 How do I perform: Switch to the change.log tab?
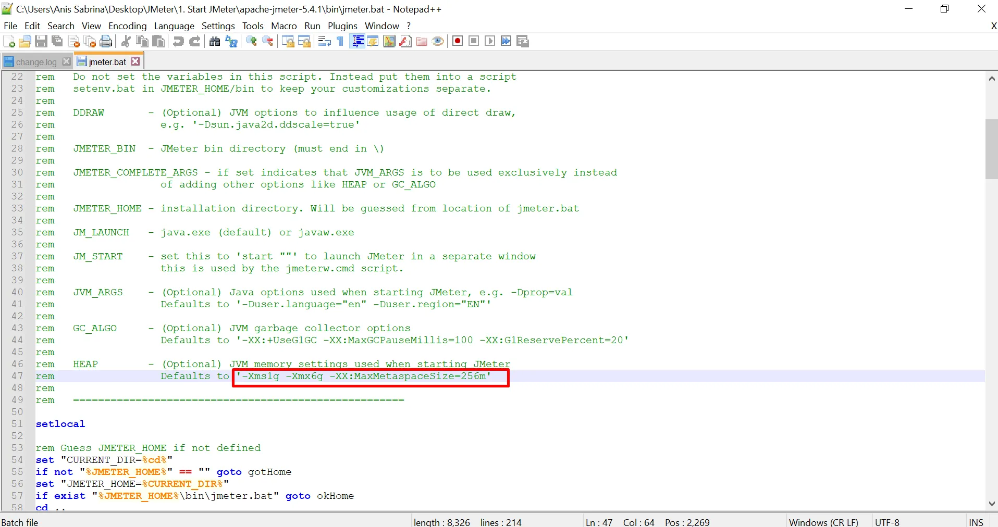pyautogui.click(x=36, y=62)
